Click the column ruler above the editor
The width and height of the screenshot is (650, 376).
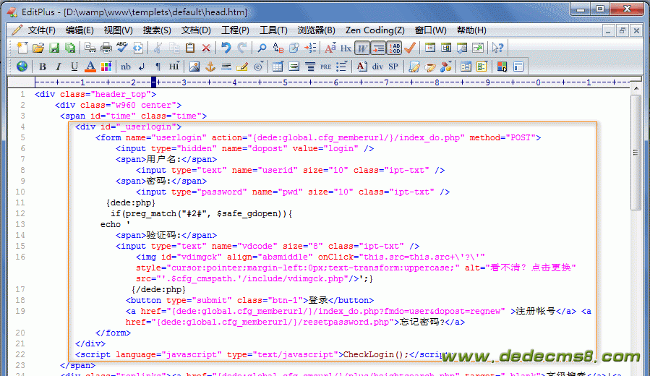332,82
